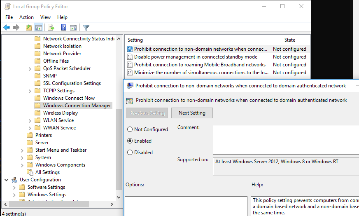Click the Export List toolbar icon
Screen dimensions: 359x216
(51, 28)
